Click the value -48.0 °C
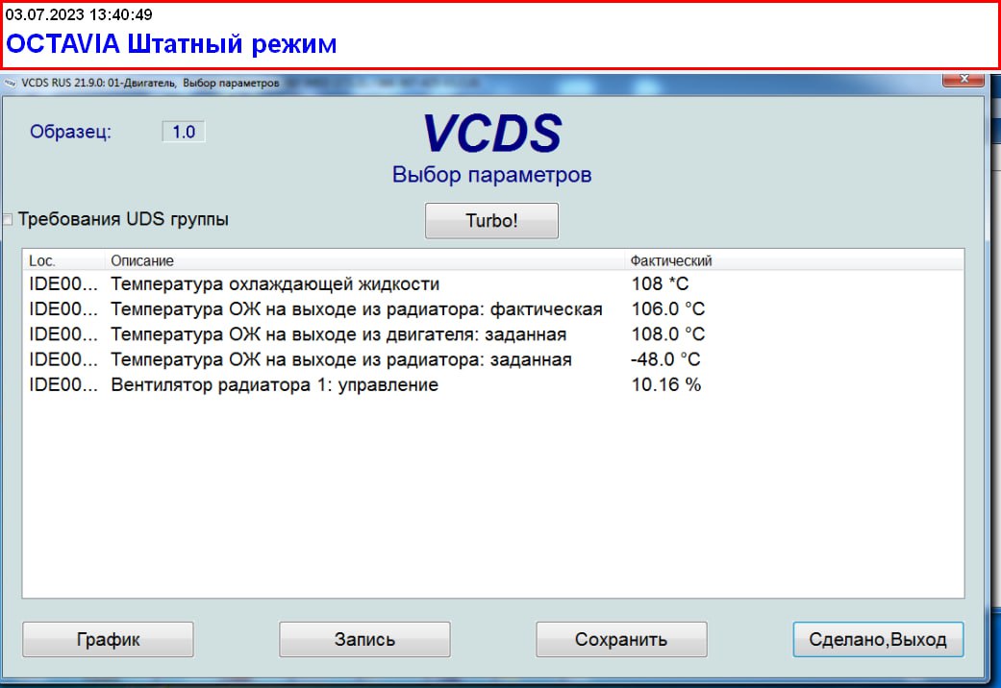This screenshot has width=1001, height=688. pos(665,359)
